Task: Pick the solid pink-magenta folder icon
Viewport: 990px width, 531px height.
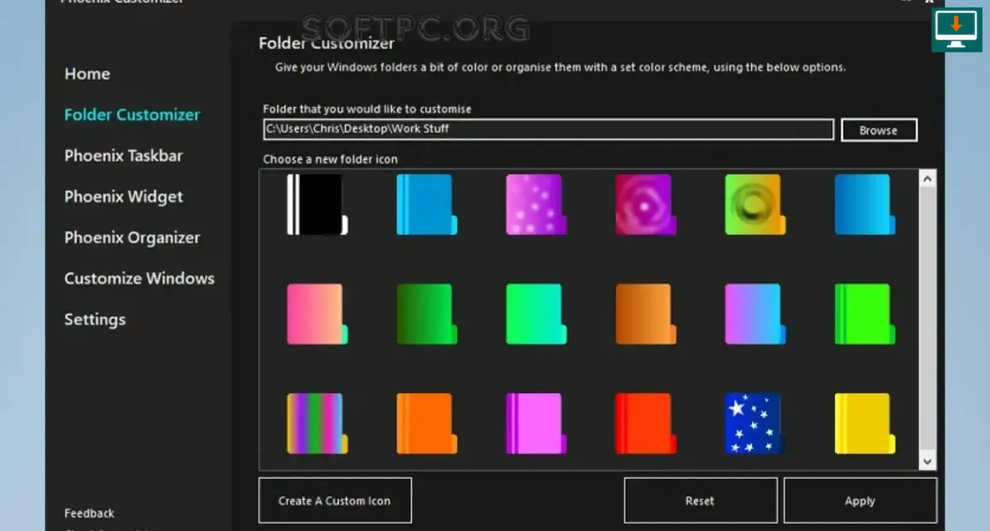Action: click(536, 423)
